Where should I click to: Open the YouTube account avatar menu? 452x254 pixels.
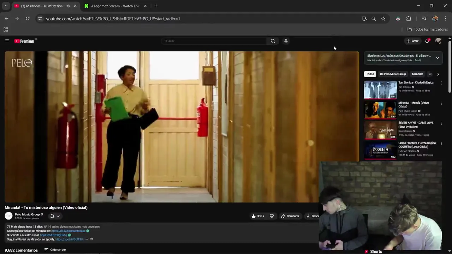(x=438, y=41)
